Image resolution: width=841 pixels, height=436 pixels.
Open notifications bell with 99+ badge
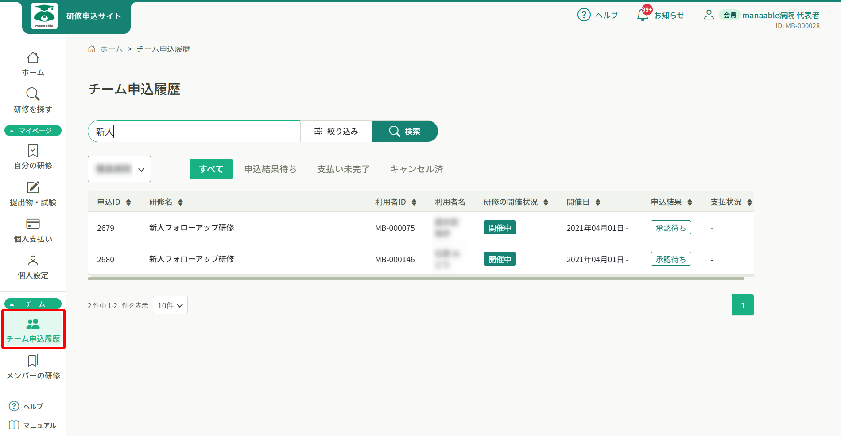pos(643,15)
